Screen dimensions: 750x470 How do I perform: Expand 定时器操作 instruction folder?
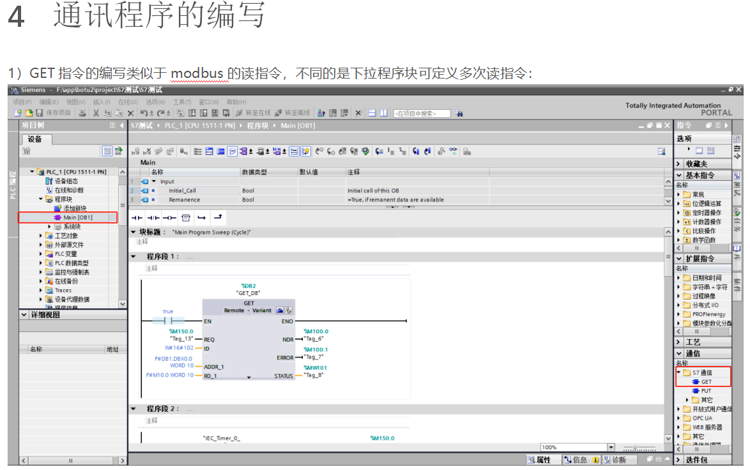[x=678, y=212]
